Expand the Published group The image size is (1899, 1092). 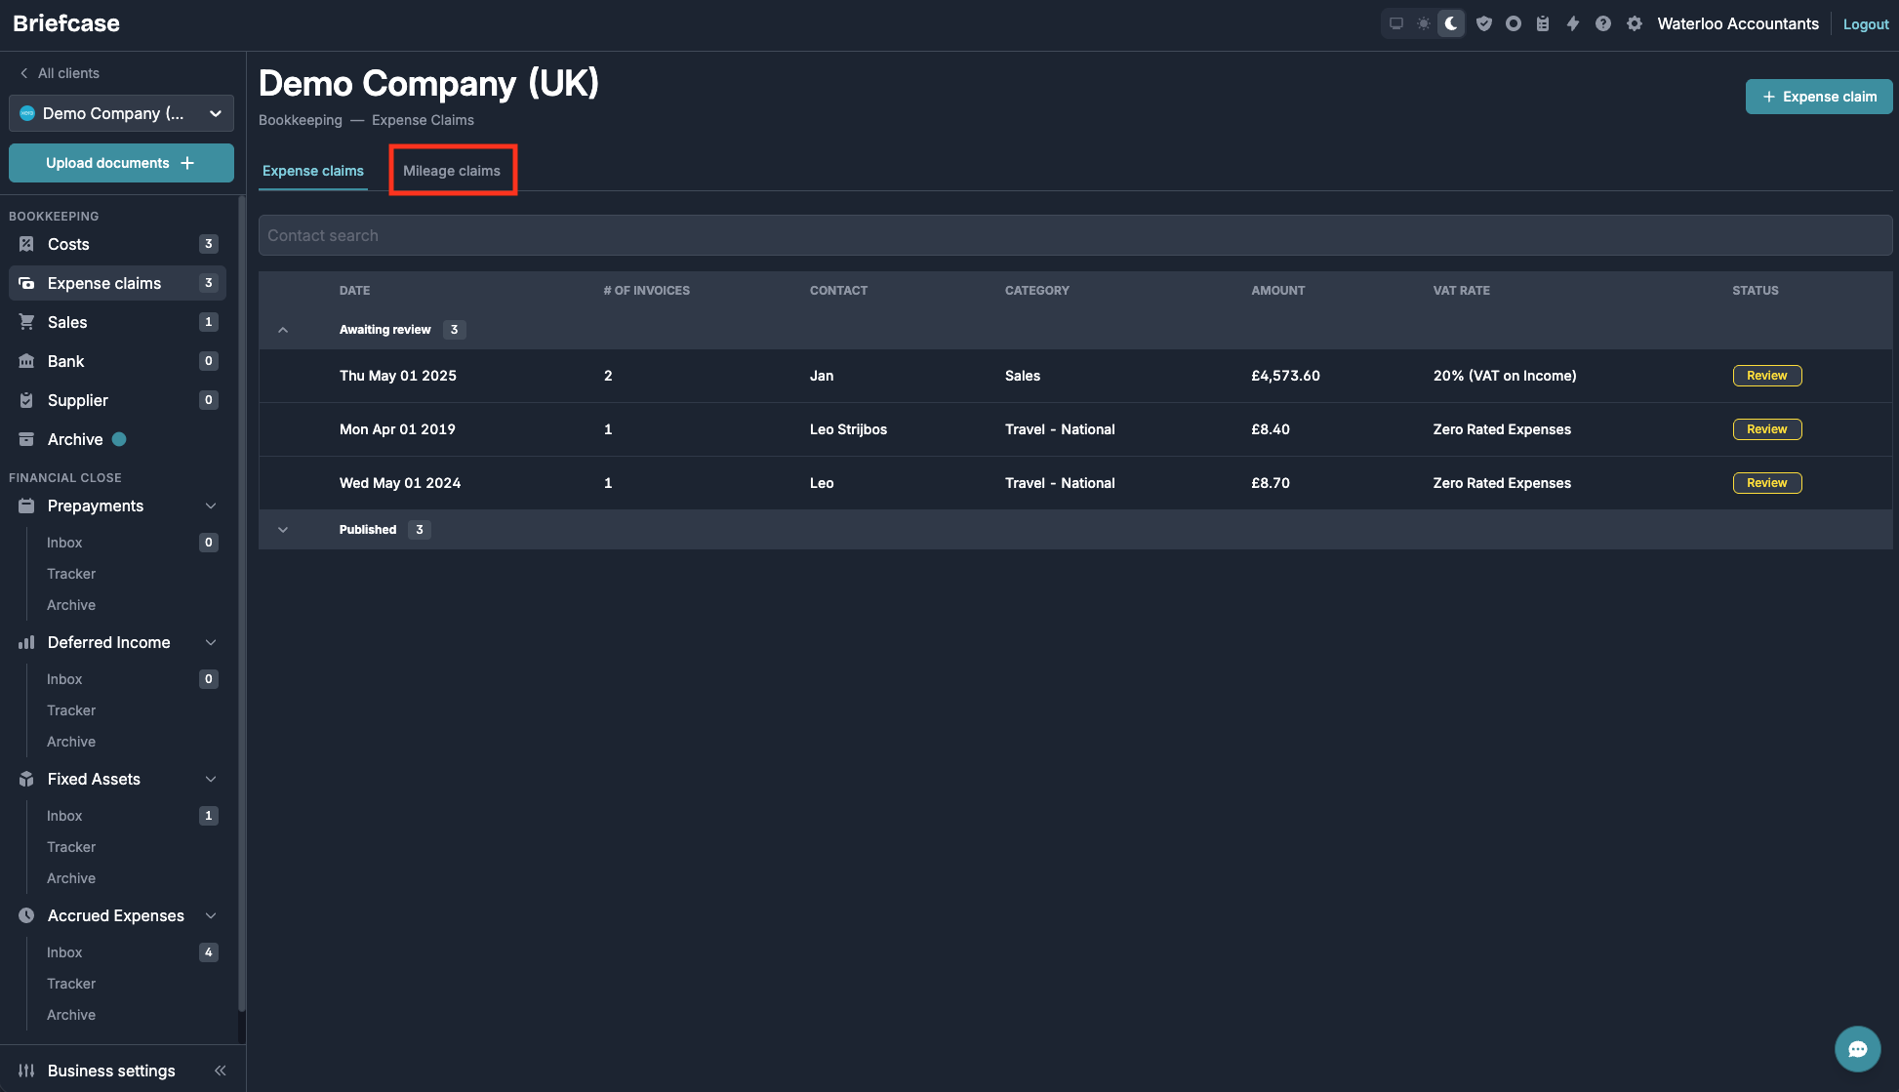(x=283, y=530)
